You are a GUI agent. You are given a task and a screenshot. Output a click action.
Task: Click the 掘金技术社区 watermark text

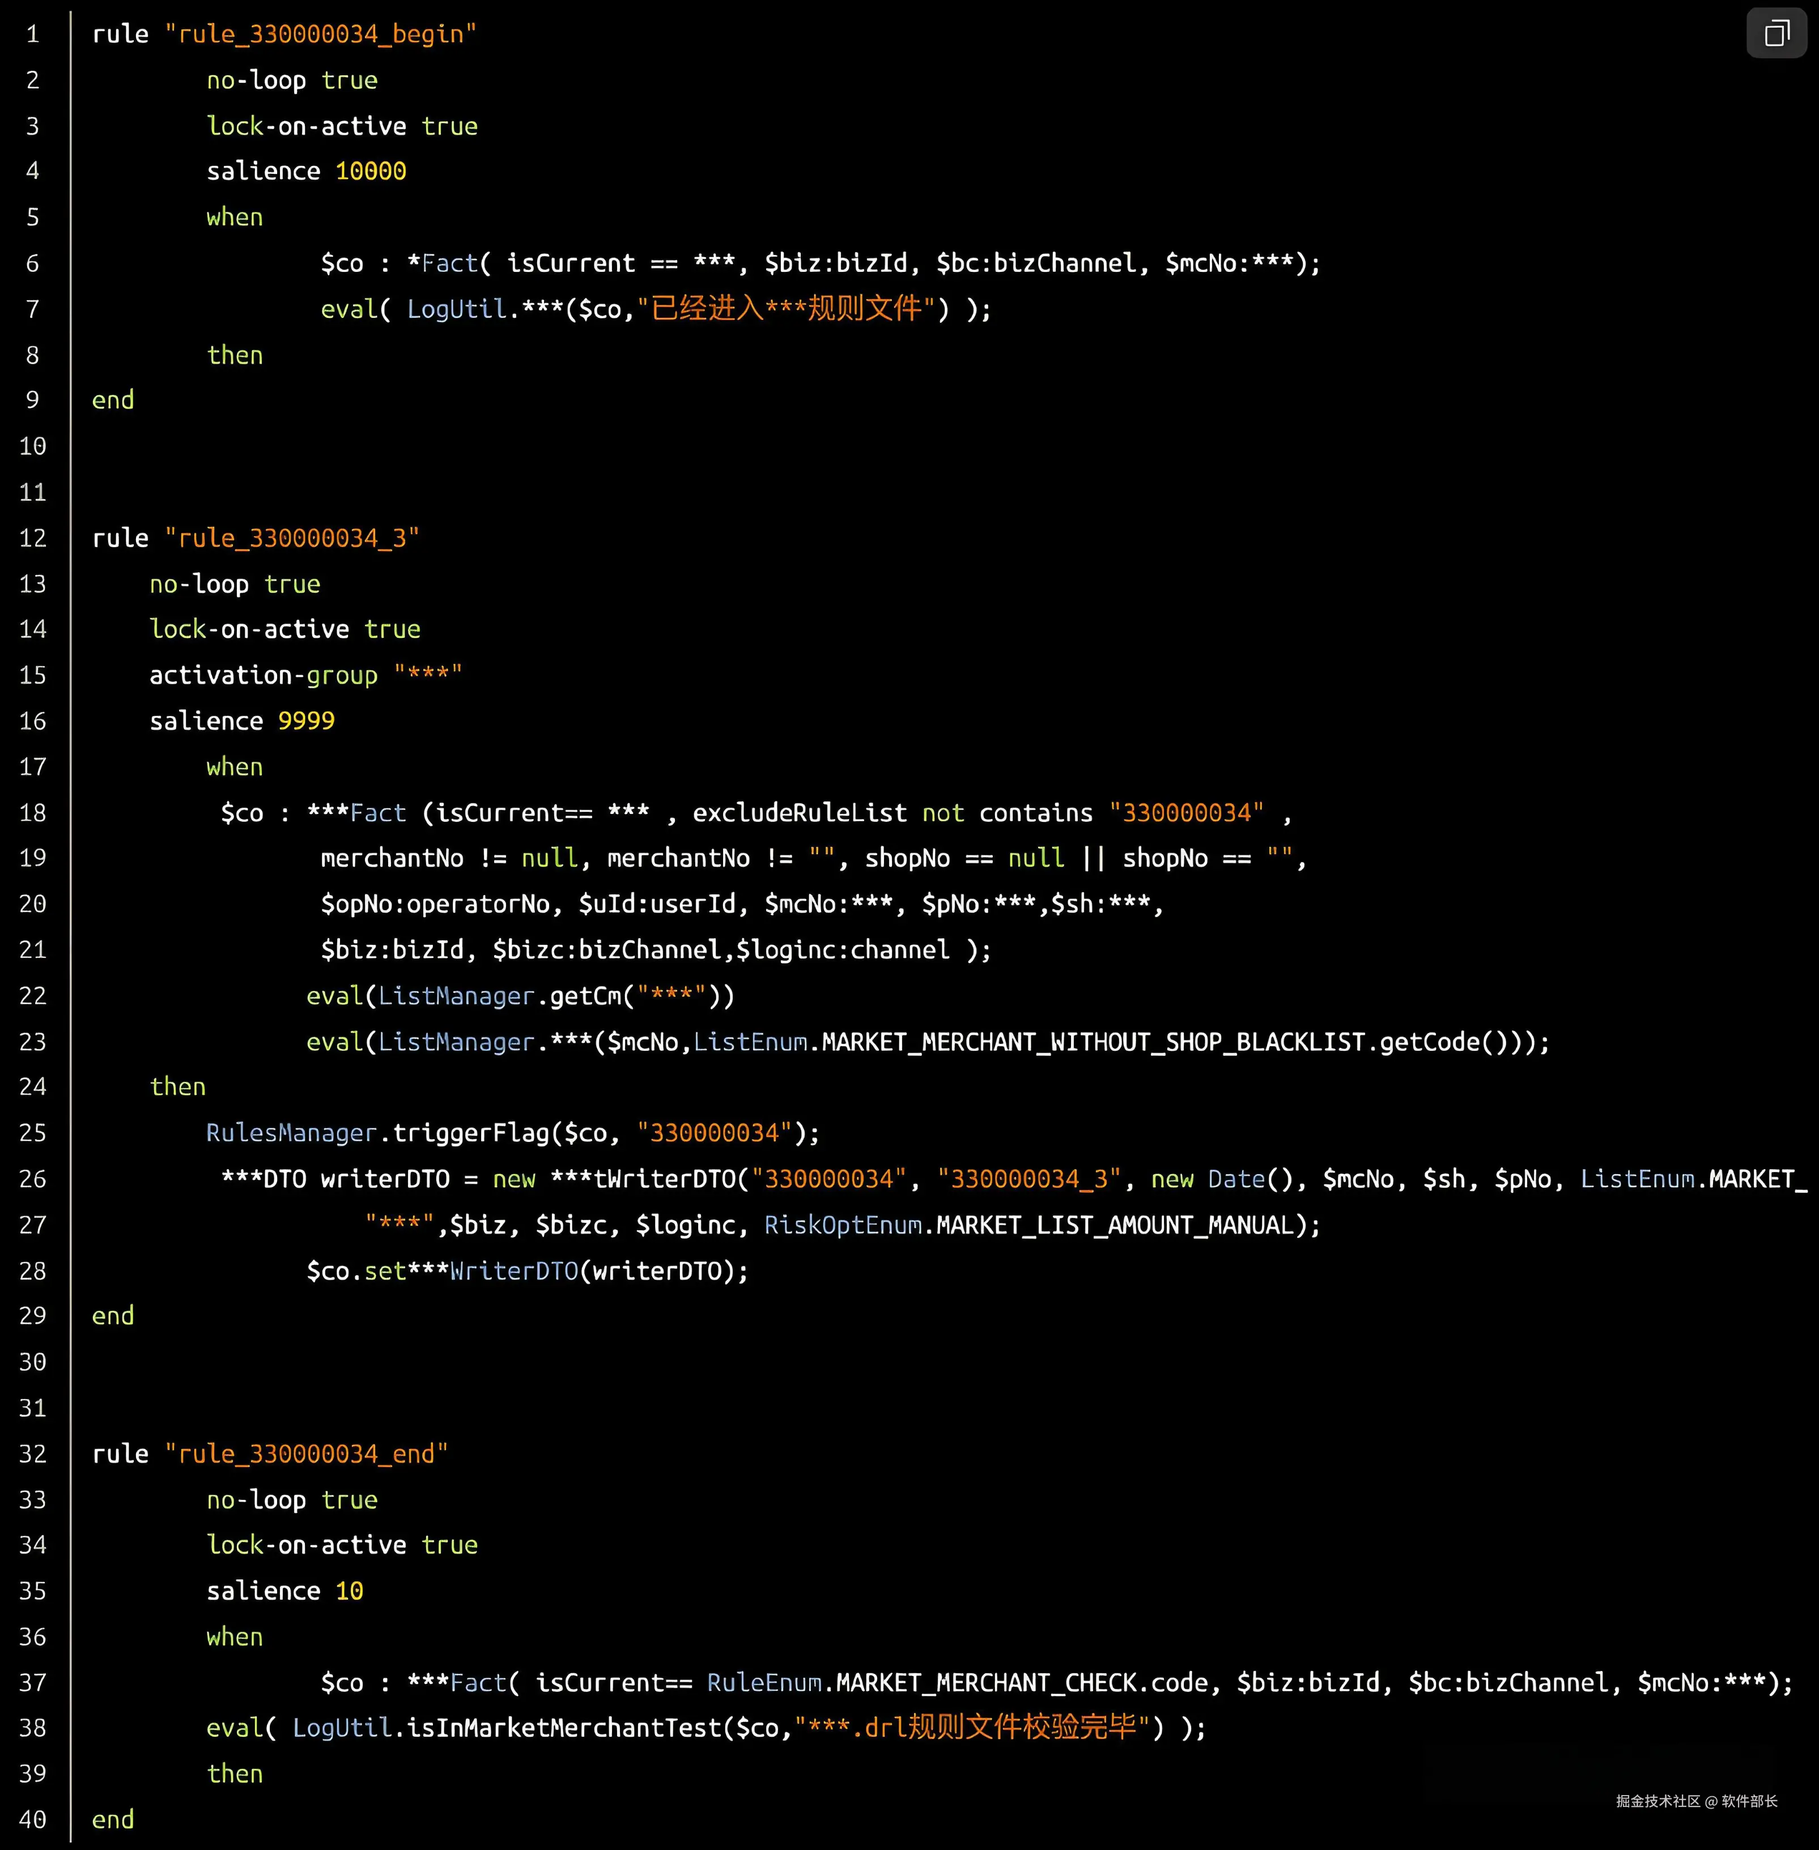[1657, 1801]
